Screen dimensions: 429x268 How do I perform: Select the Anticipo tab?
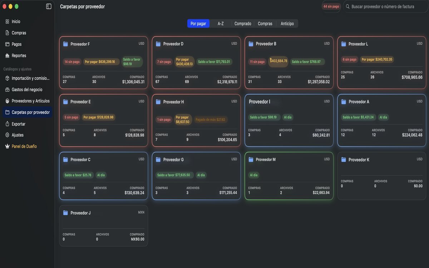pos(287,24)
